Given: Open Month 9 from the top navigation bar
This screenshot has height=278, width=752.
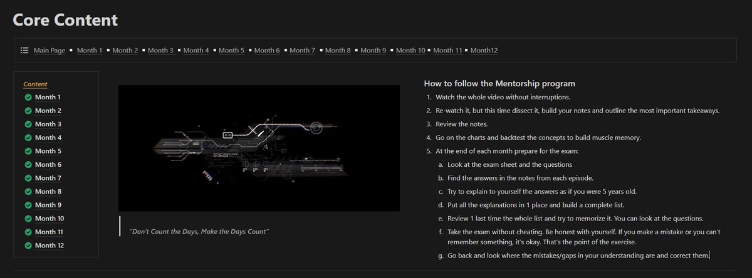Looking at the screenshot, I should pyautogui.click(x=373, y=51).
